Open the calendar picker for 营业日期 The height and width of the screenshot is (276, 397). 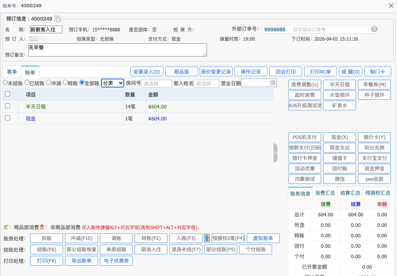coord(272,83)
